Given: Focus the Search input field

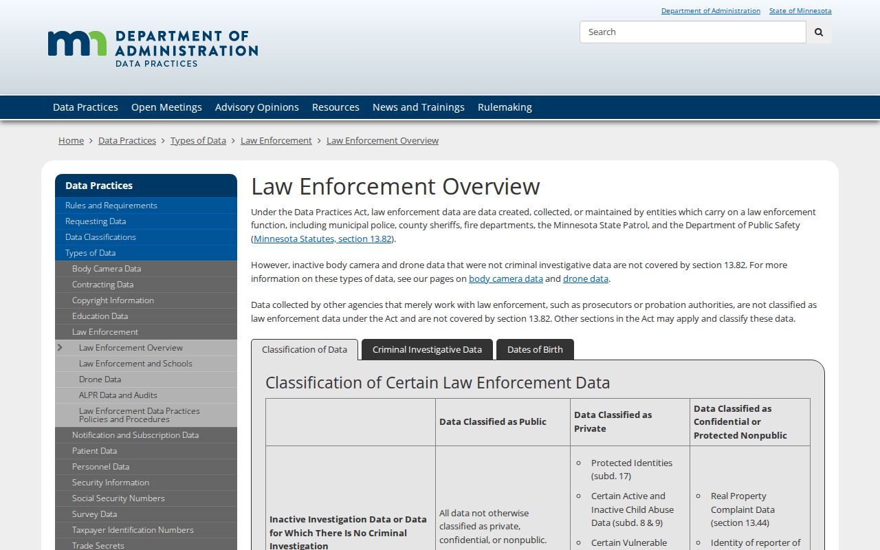Looking at the screenshot, I should coord(693,32).
